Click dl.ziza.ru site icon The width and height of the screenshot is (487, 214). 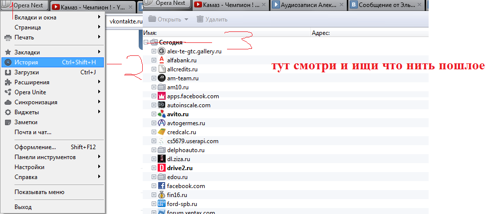[162, 159]
